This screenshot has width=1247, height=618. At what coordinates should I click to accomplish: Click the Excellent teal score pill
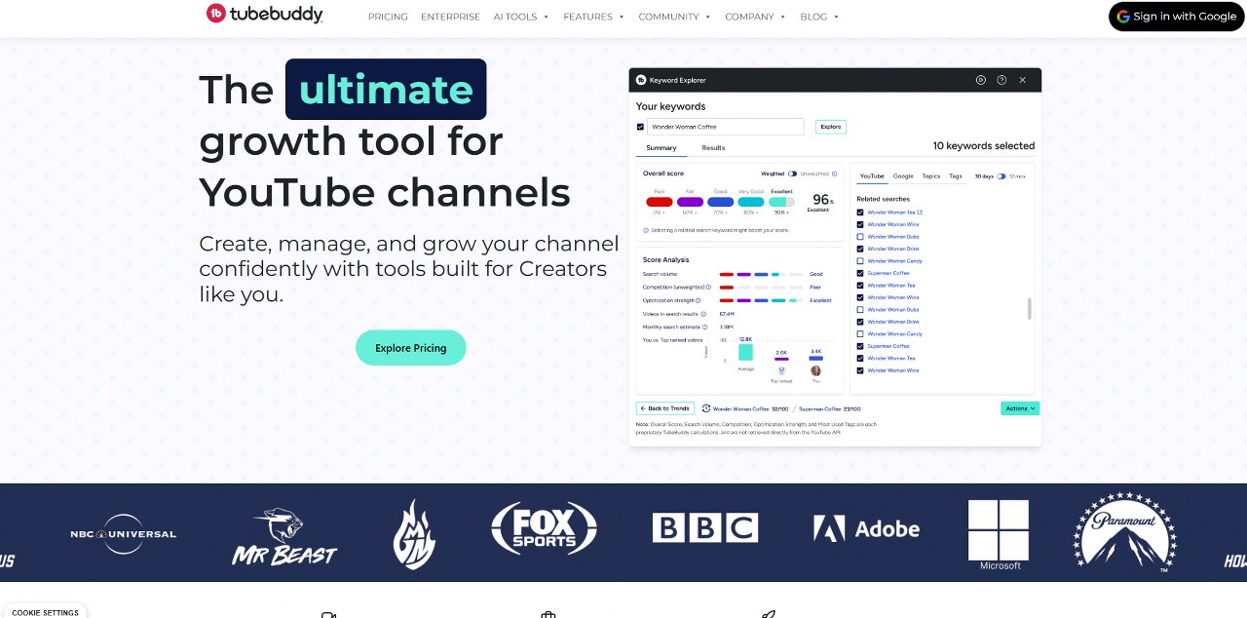point(782,202)
